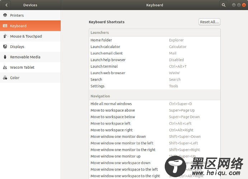Image resolution: width=248 pixels, height=179 pixels.
Task: Click the Calculator shortcut value
Action: click(178, 47)
